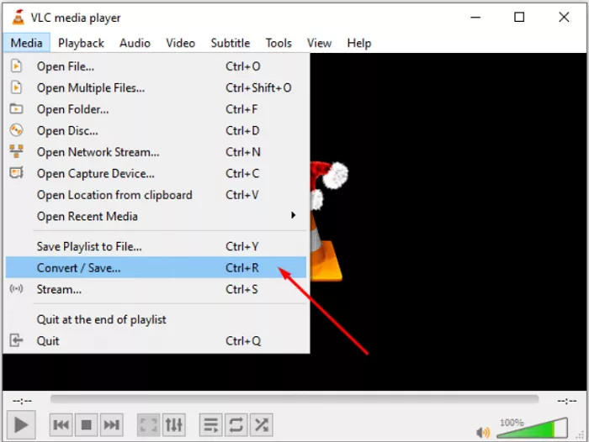Viewport: 589px width, 442px height.
Task: Open the Media menu
Action: [26, 43]
